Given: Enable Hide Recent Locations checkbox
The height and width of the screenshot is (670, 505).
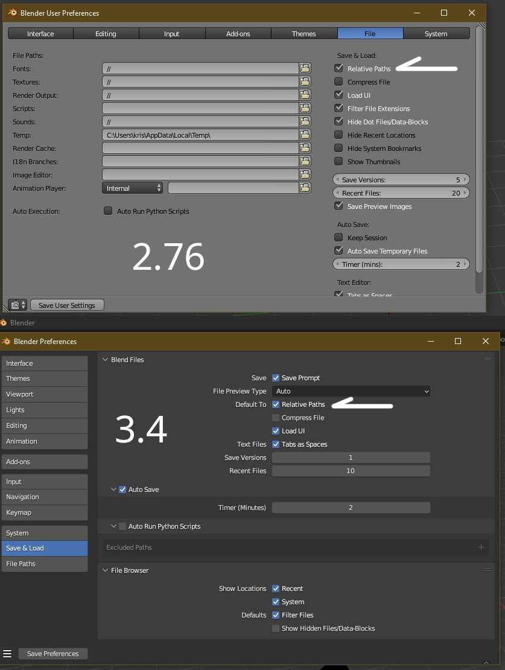Looking at the screenshot, I should point(339,135).
